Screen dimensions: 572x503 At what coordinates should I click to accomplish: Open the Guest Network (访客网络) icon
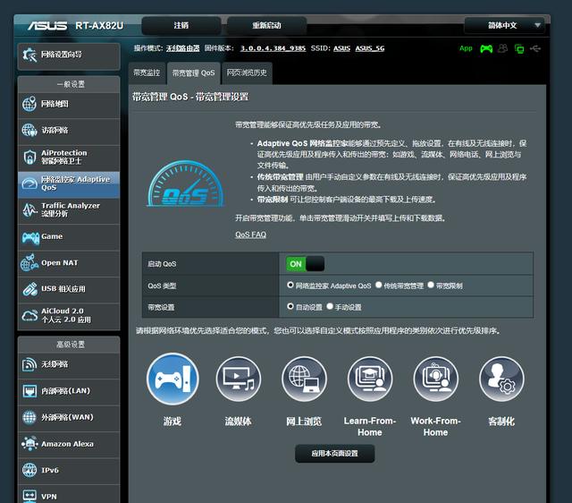tap(29, 131)
